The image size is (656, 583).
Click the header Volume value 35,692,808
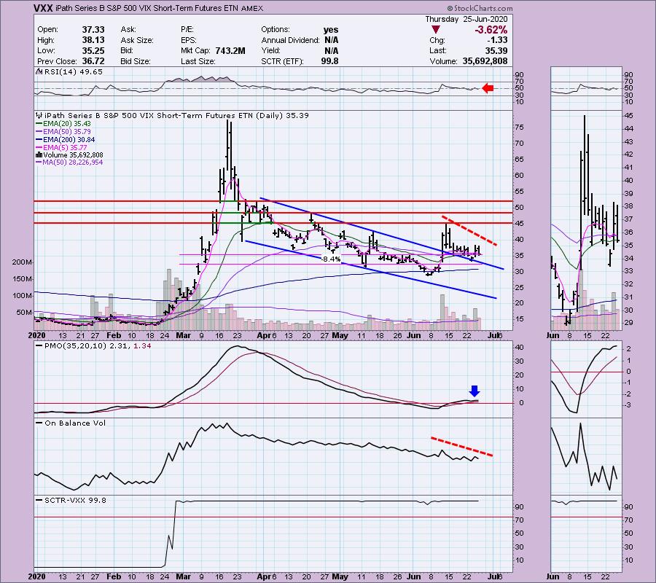[485, 61]
